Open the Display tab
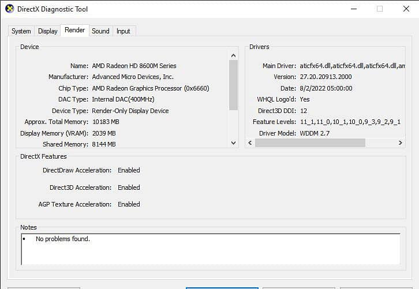 pyautogui.click(x=47, y=31)
